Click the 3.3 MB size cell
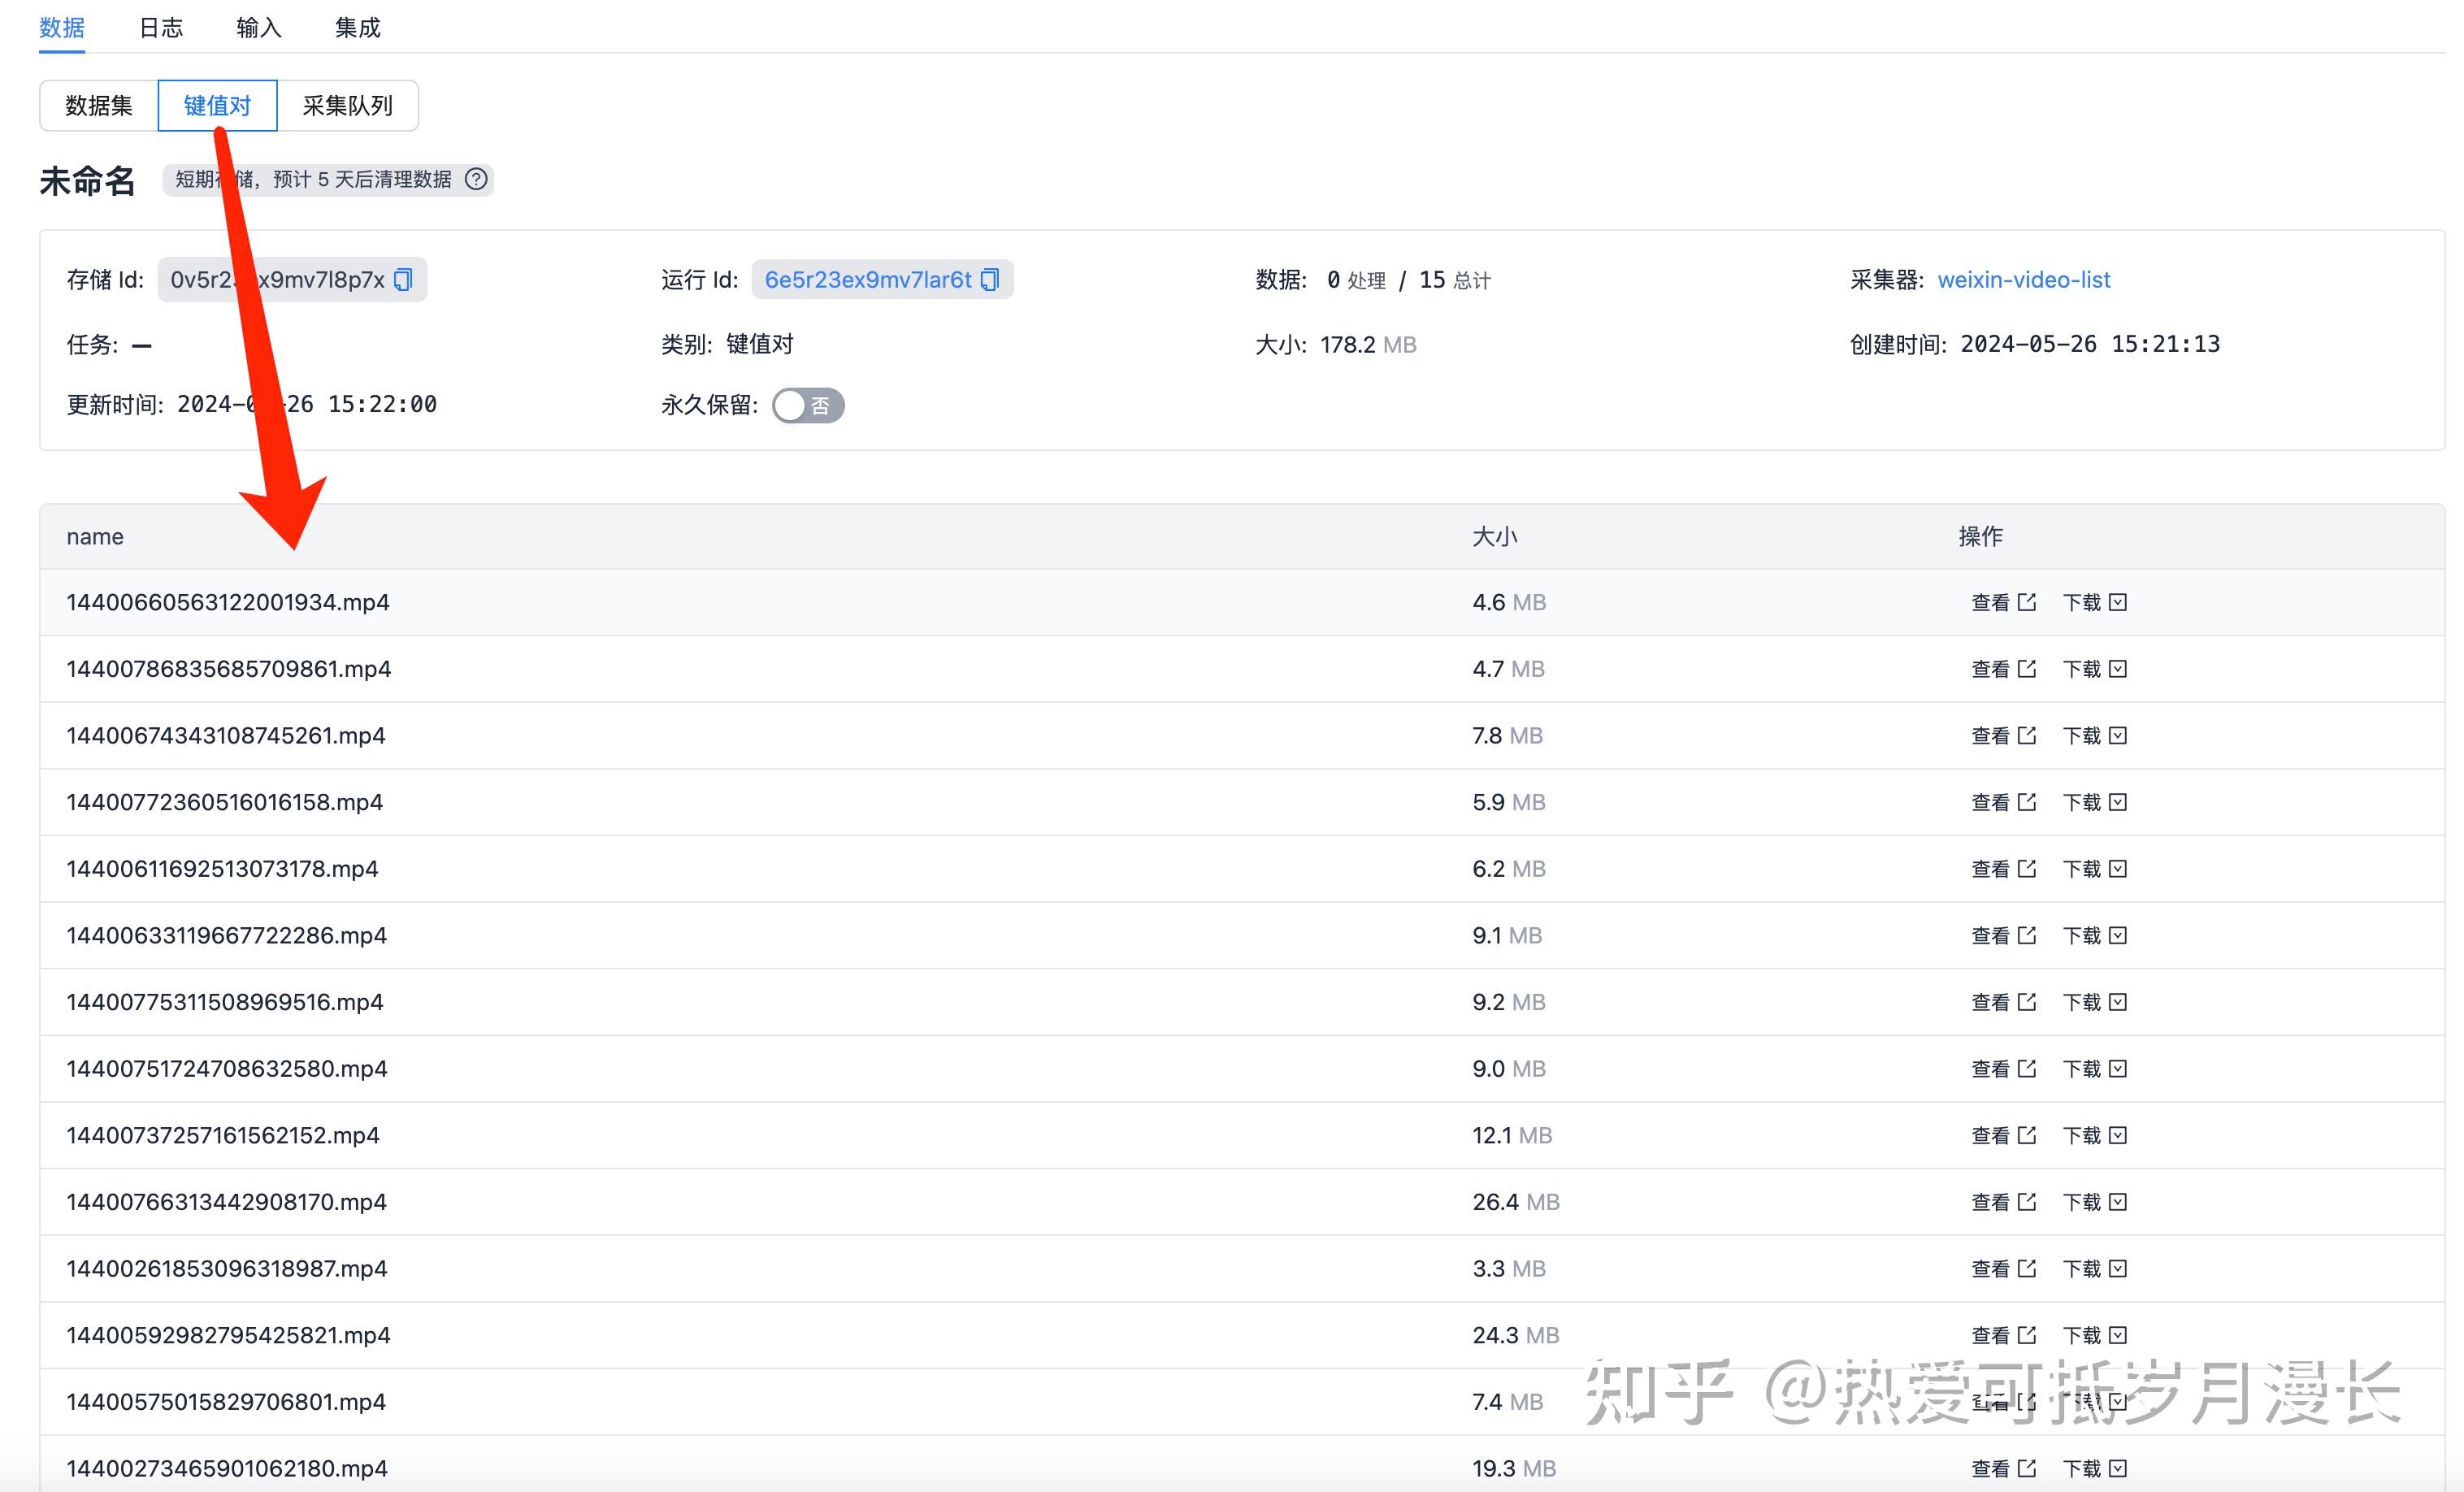This screenshot has height=1492, width=2464. [x=1508, y=1269]
